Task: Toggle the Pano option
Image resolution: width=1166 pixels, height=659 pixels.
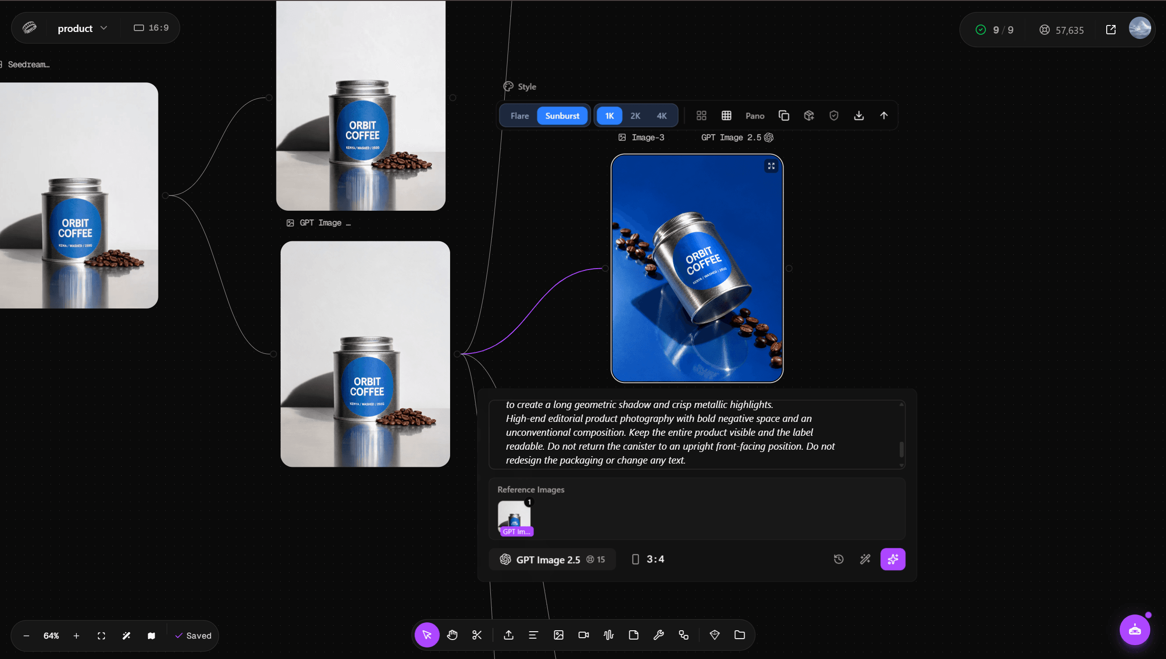Action: 755,116
